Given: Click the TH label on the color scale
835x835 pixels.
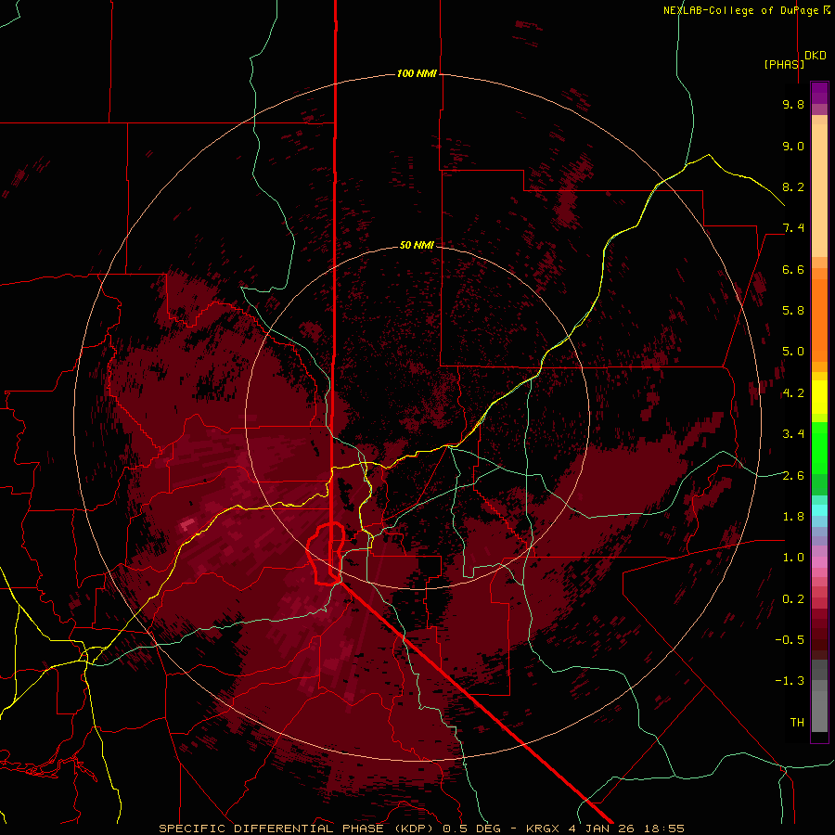Looking at the screenshot, I should click(797, 723).
